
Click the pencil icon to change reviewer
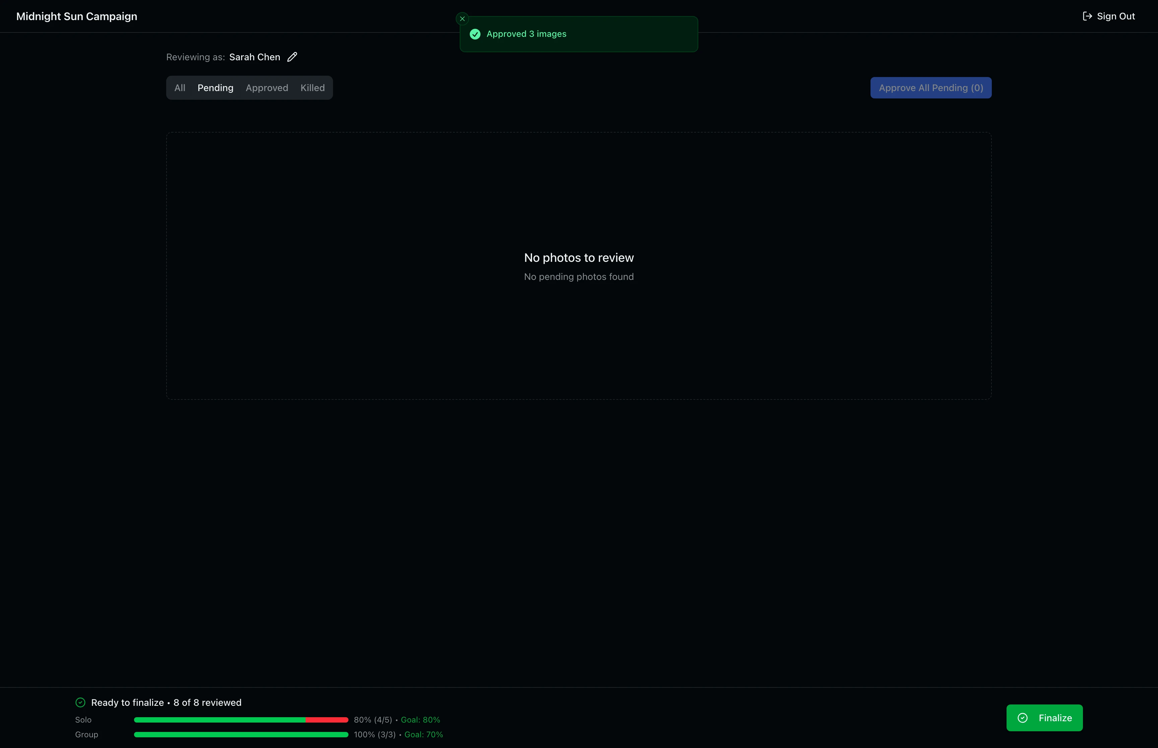point(292,57)
